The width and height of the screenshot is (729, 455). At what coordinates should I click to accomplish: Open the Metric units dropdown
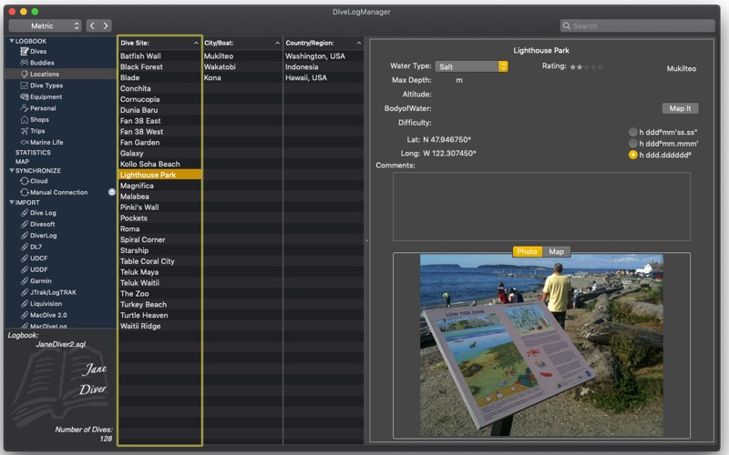(x=45, y=26)
